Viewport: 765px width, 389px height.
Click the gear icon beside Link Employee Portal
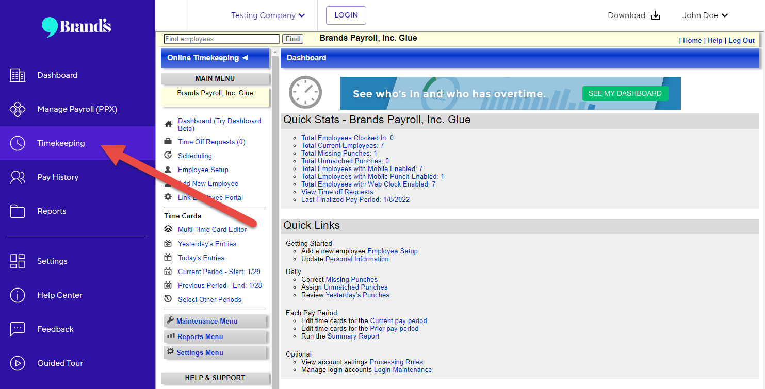pos(168,197)
